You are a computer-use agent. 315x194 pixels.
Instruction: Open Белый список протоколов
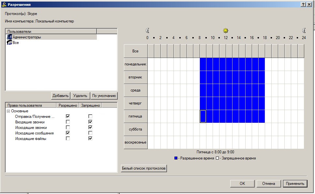(x=143, y=168)
